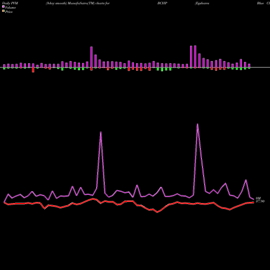270x270 pixels.
Task: Click the lowest dip of the red price line
Action: (157, 212)
